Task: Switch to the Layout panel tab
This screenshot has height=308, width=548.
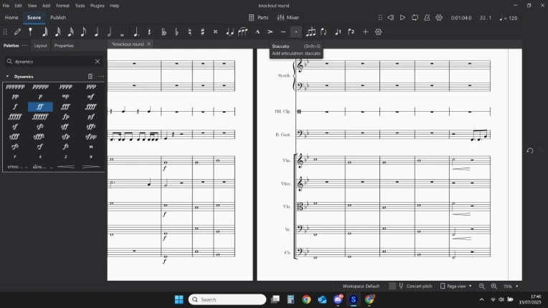Action: coord(41,45)
